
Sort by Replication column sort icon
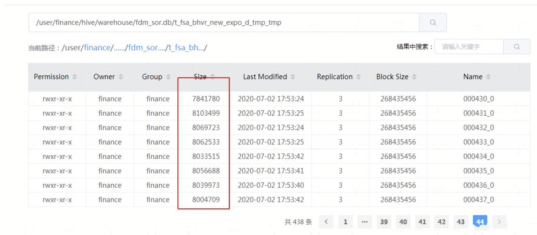[x=358, y=77]
